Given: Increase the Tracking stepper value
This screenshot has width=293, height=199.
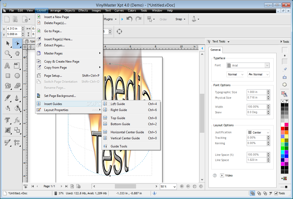Looking at the screenshot, I should point(268,136).
